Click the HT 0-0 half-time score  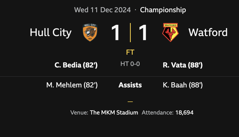(x=130, y=64)
